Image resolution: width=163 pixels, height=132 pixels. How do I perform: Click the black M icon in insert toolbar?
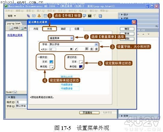[x=89, y=16]
